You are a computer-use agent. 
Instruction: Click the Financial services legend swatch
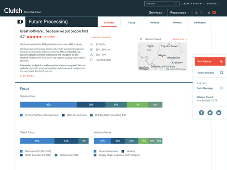tap(95, 151)
